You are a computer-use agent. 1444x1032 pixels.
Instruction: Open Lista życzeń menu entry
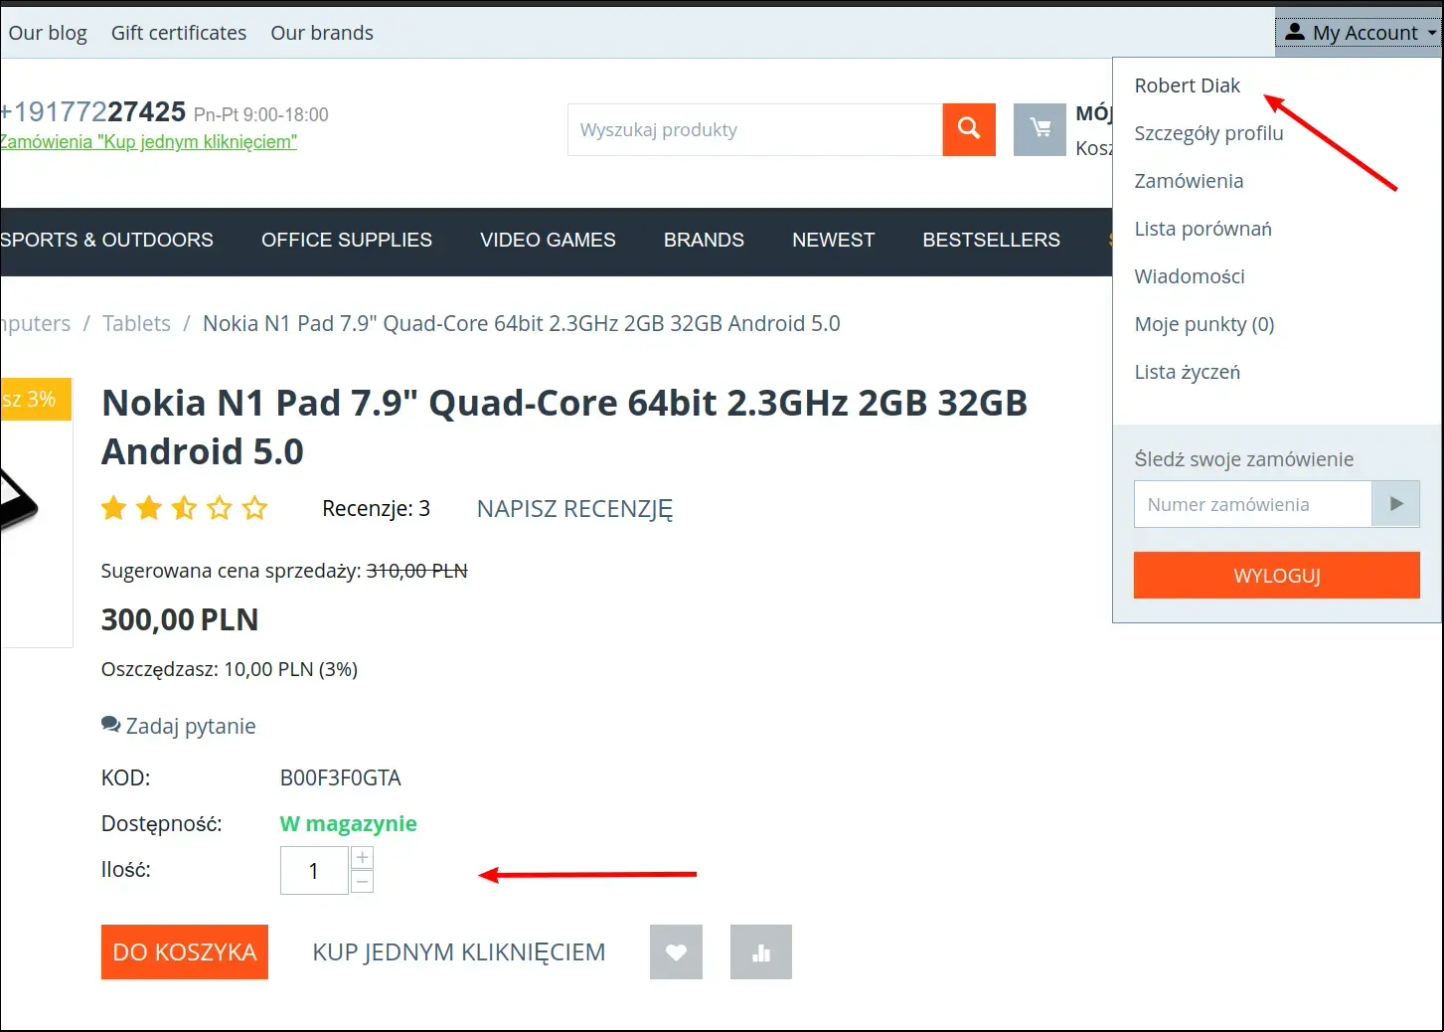pyautogui.click(x=1188, y=372)
